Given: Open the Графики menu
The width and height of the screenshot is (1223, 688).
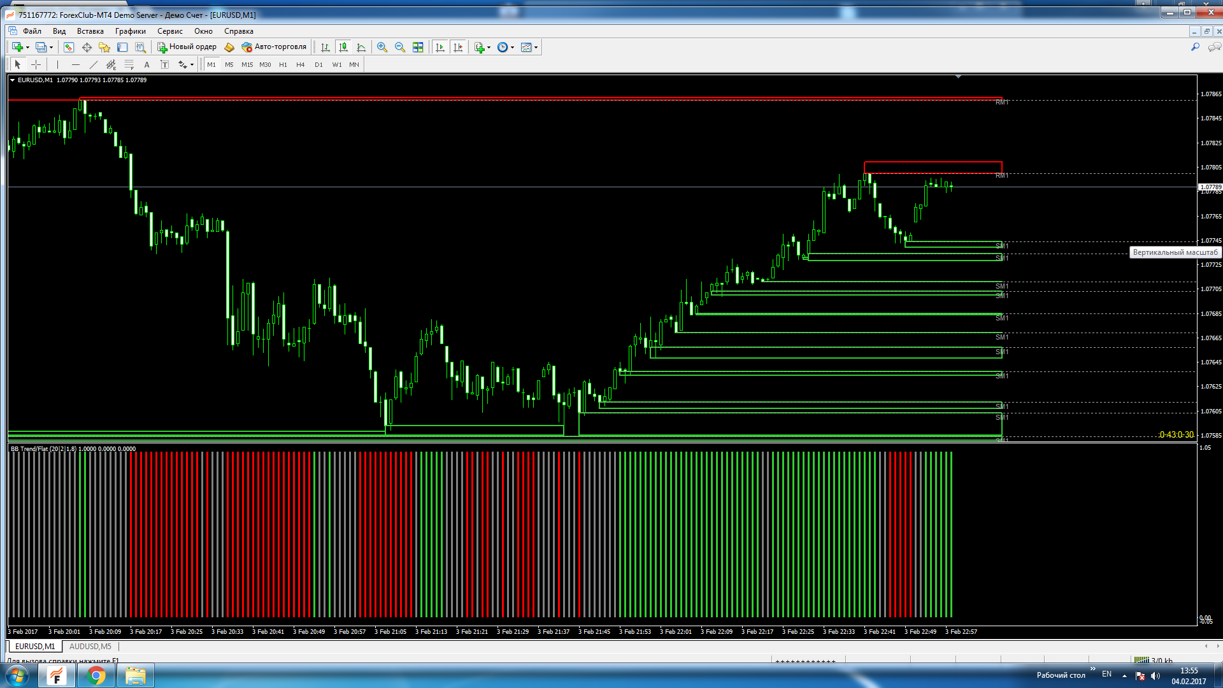Looking at the screenshot, I should [131, 31].
